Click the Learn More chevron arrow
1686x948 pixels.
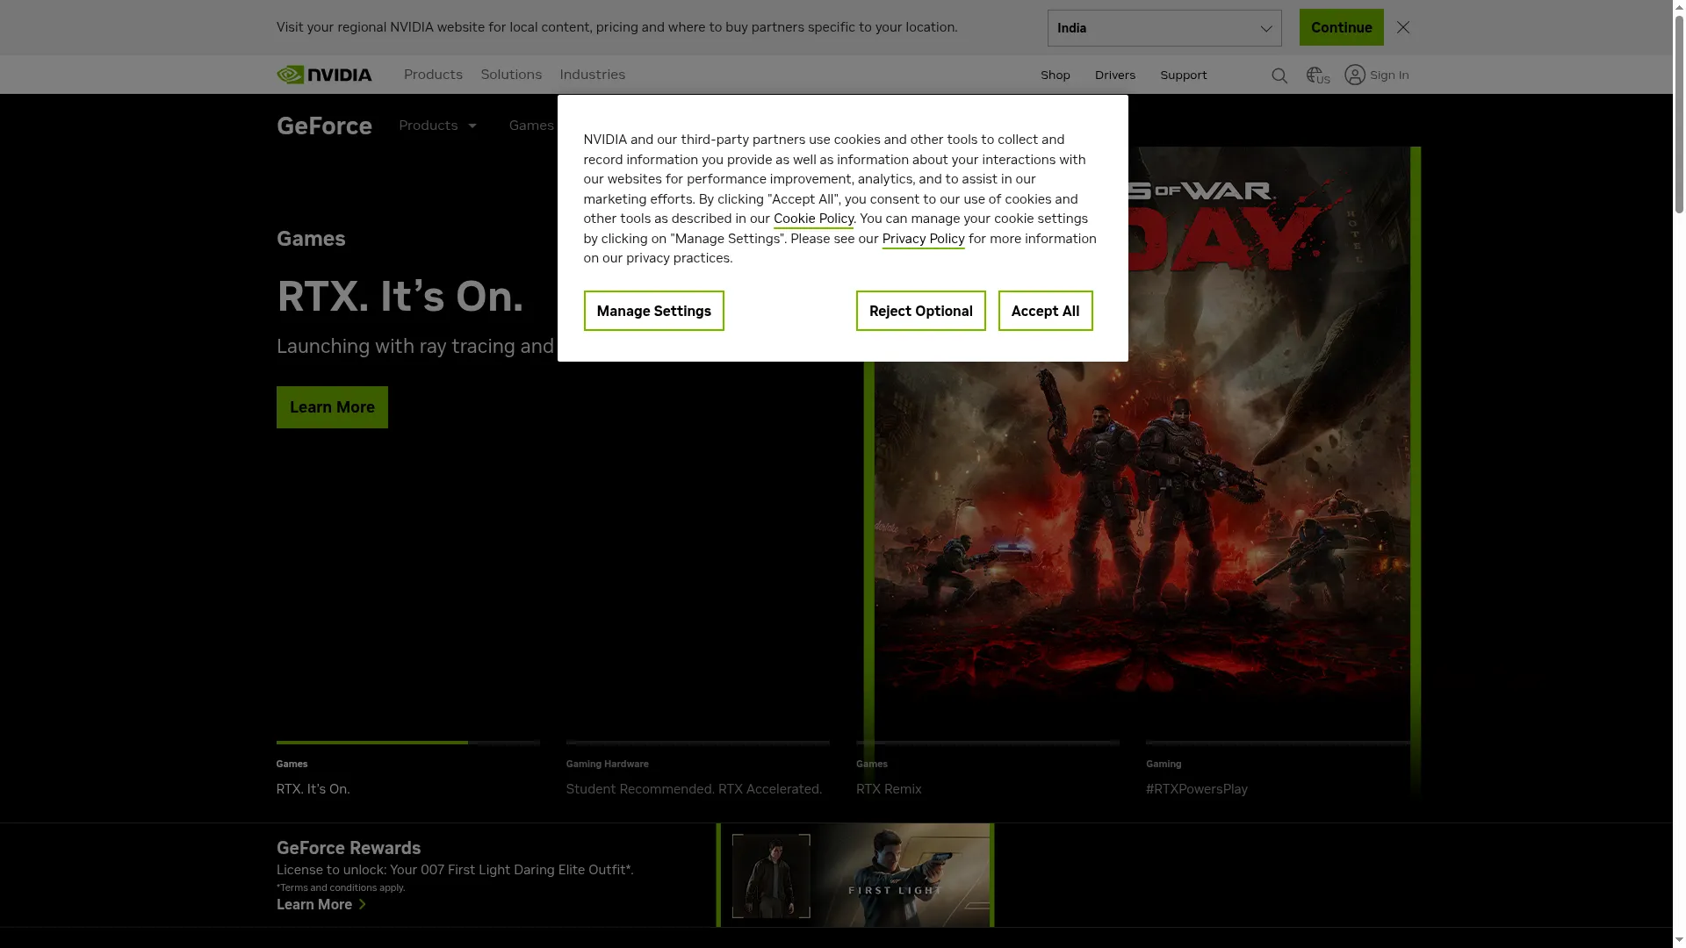[x=362, y=904]
